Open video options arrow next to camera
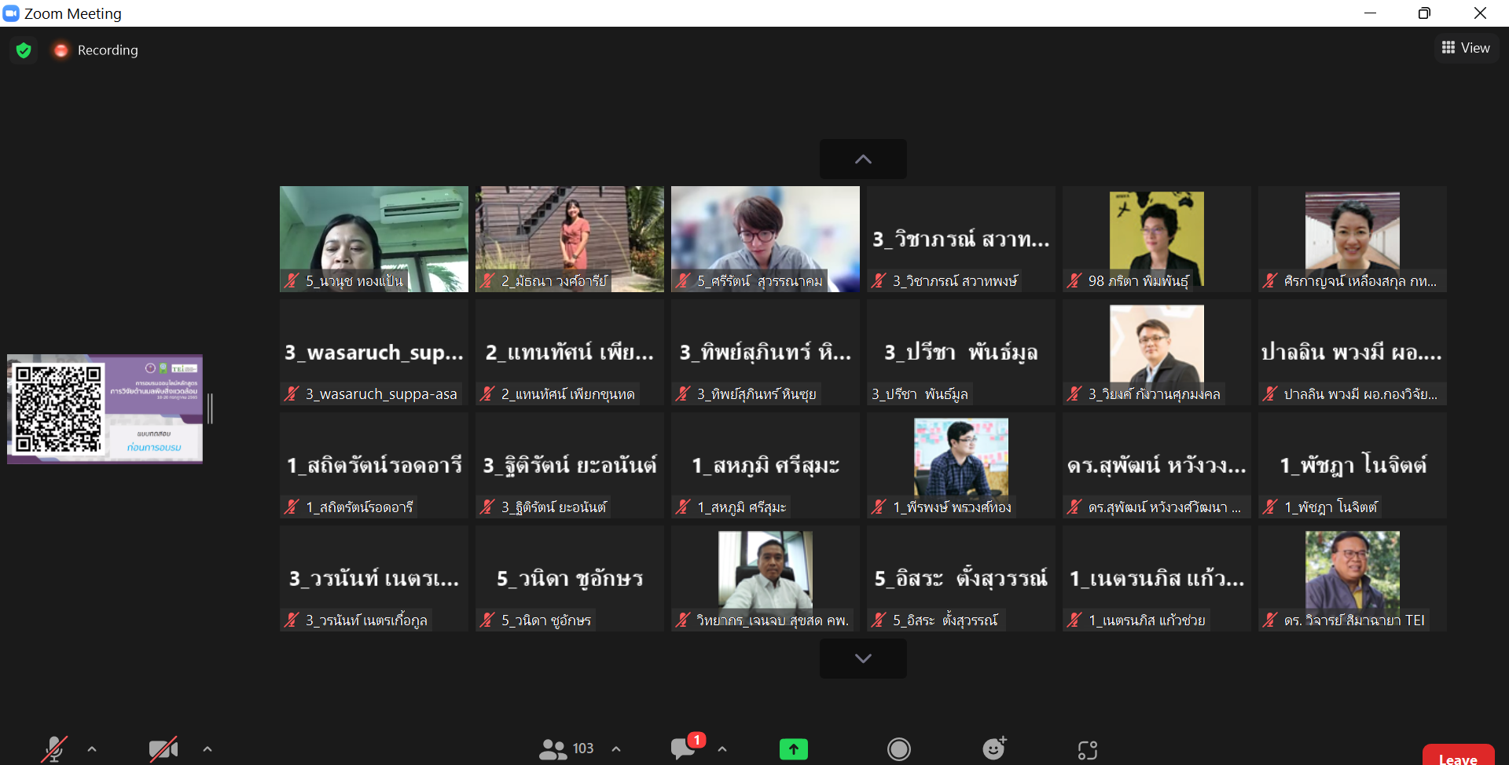The width and height of the screenshot is (1509, 765). pos(207,749)
